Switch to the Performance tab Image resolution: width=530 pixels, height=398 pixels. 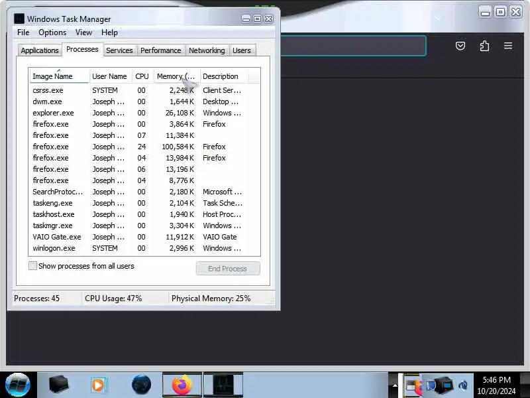160,50
